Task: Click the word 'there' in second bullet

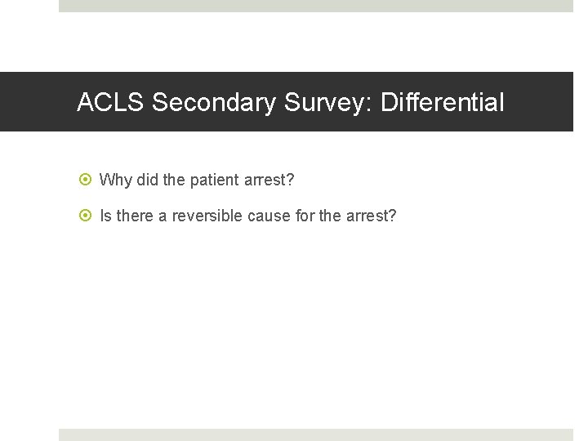Action: click(x=134, y=216)
